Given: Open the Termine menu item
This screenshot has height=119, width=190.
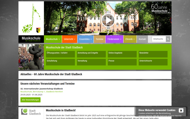Looking at the screenshot, I should point(99,39).
